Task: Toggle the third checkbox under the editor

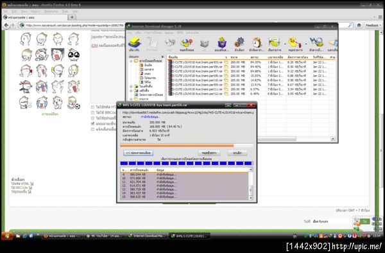Action: 92,118
